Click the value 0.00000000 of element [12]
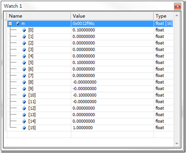The width and height of the screenshot is (186, 153). pyautogui.click(x=84, y=109)
